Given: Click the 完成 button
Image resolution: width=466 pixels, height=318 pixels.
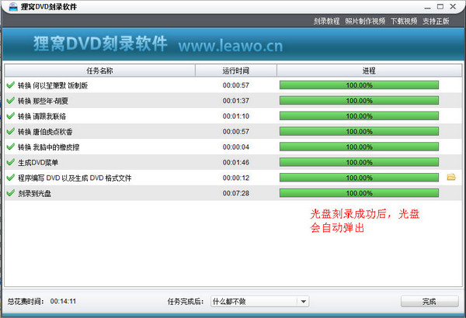Looking at the screenshot, I should point(429,302).
